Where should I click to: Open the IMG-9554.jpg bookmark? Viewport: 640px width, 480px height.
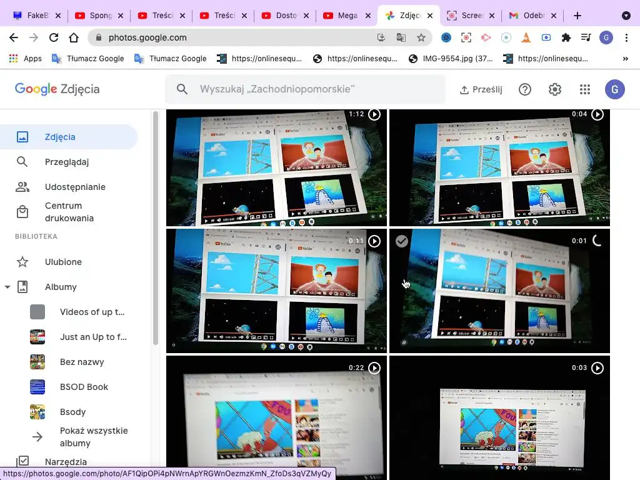pyautogui.click(x=451, y=59)
